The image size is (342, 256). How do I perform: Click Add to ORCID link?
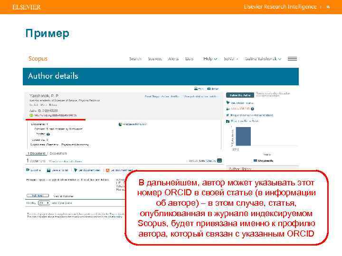240,109
